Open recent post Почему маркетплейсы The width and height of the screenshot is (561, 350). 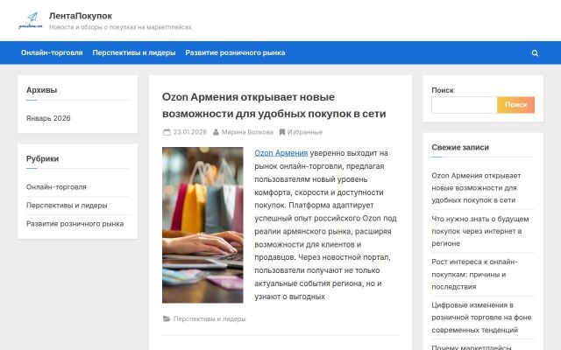pos(472,347)
